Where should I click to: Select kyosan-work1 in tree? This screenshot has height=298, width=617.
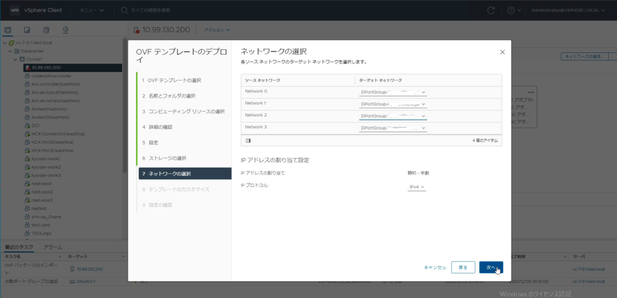coord(46,159)
